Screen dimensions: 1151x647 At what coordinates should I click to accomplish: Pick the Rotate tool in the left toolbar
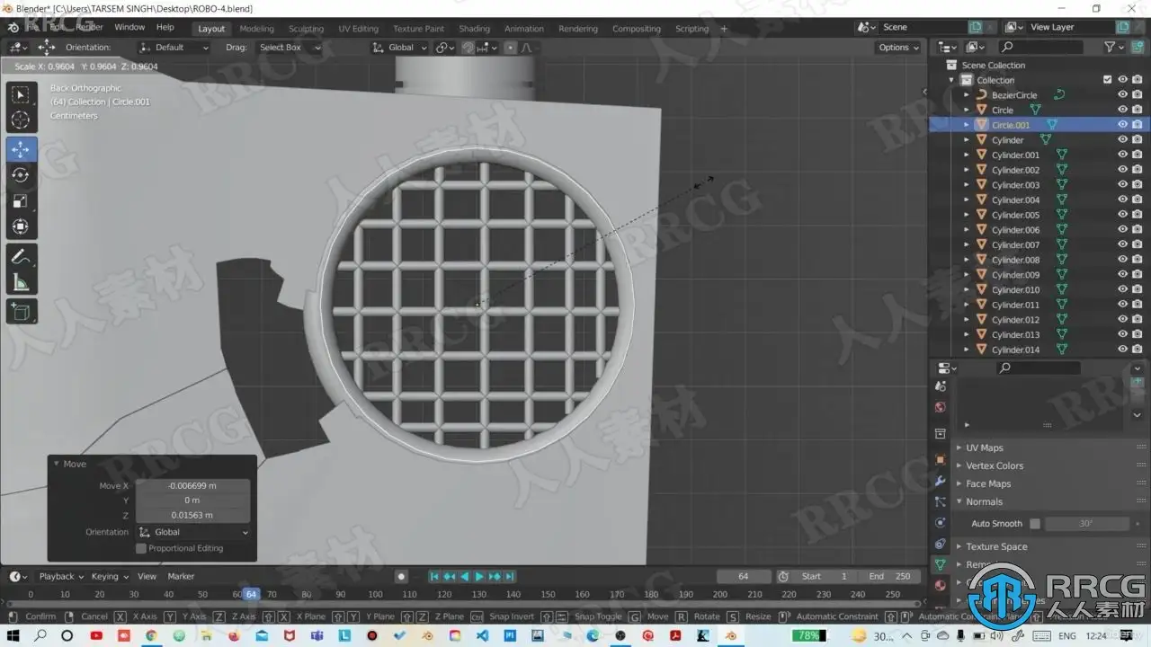[x=22, y=175]
